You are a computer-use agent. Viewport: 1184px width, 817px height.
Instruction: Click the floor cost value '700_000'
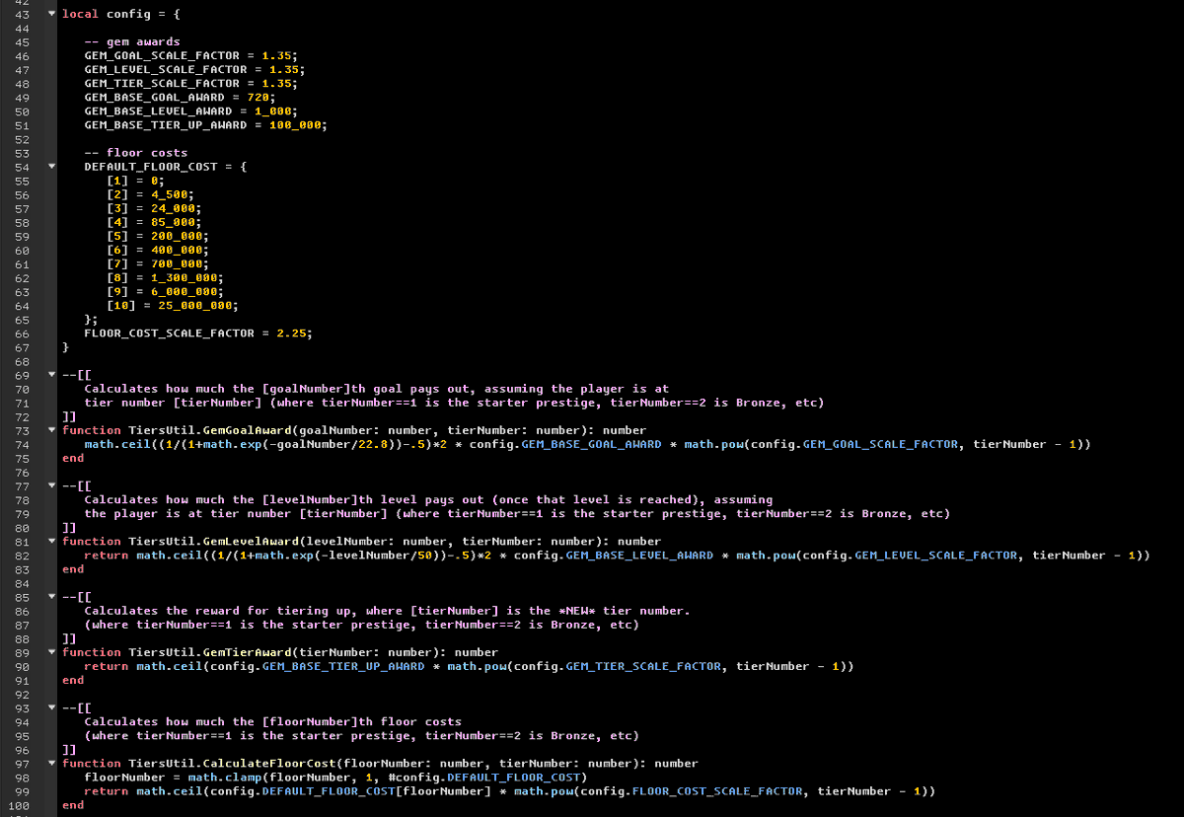tap(177, 263)
